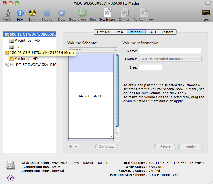Click the Convert toolbar icon

(x=125, y=13)
